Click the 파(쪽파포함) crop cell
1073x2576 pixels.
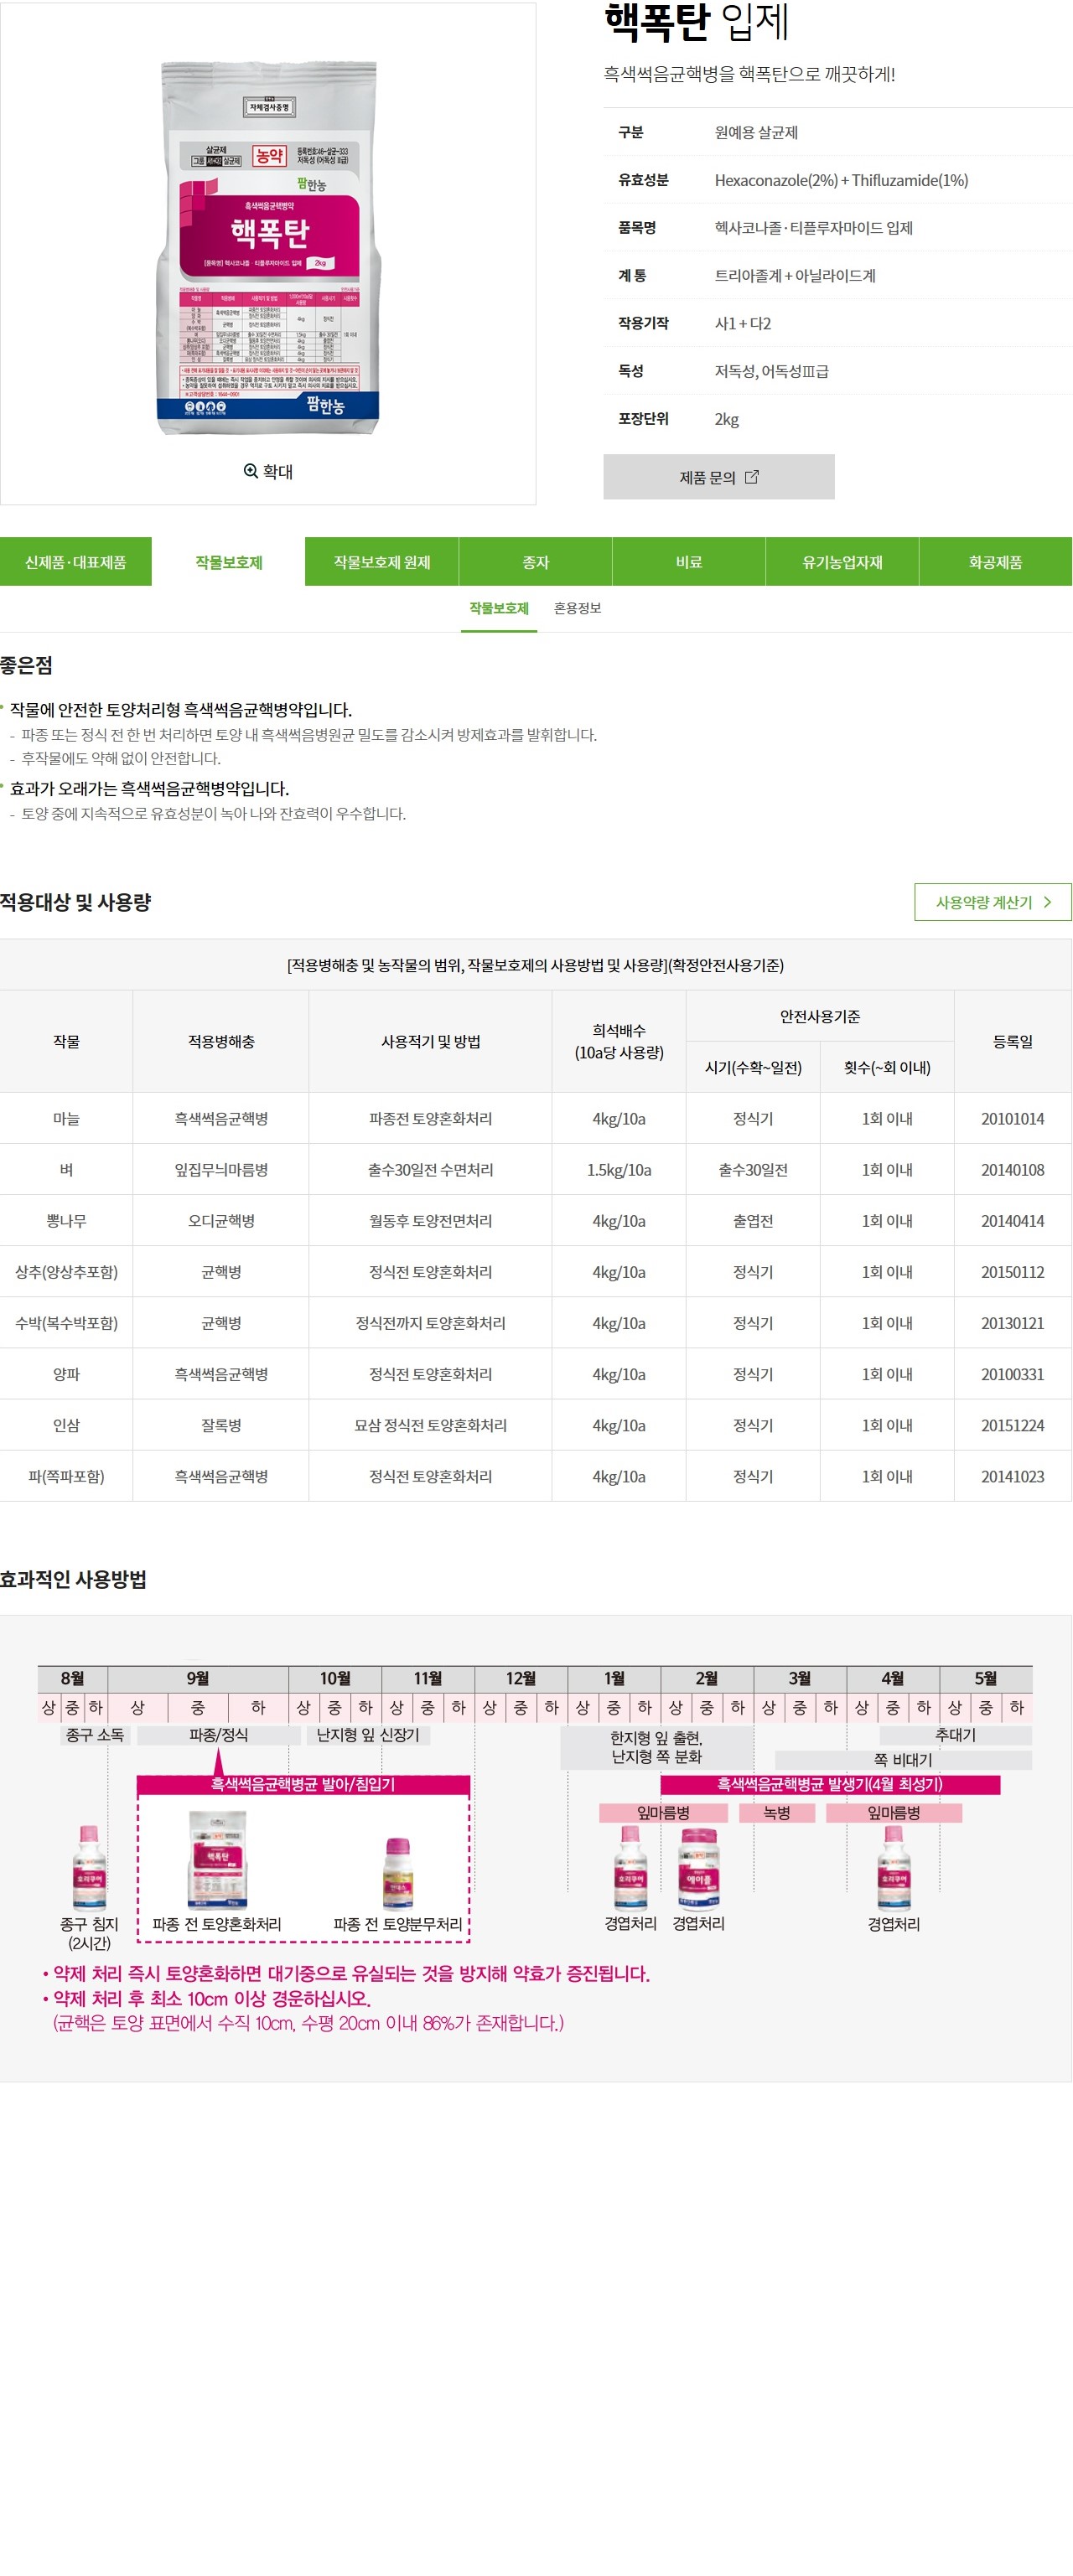click(66, 1475)
